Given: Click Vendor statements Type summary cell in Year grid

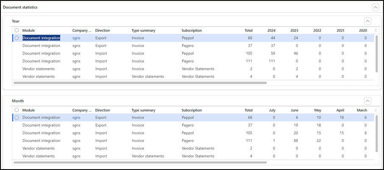Looking at the screenshot, I should (147, 77).
